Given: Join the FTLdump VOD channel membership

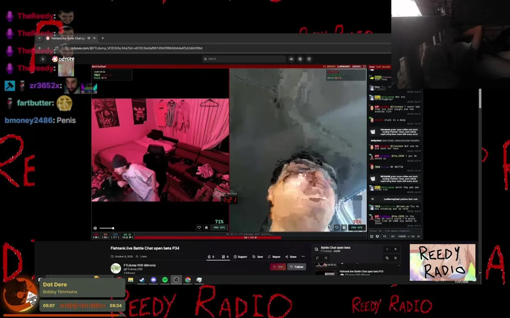Looking at the screenshot, I should [x=278, y=267].
